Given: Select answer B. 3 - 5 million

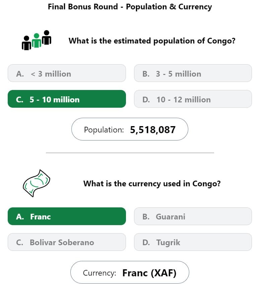Looking at the screenshot, I should pyautogui.click(x=193, y=73).
